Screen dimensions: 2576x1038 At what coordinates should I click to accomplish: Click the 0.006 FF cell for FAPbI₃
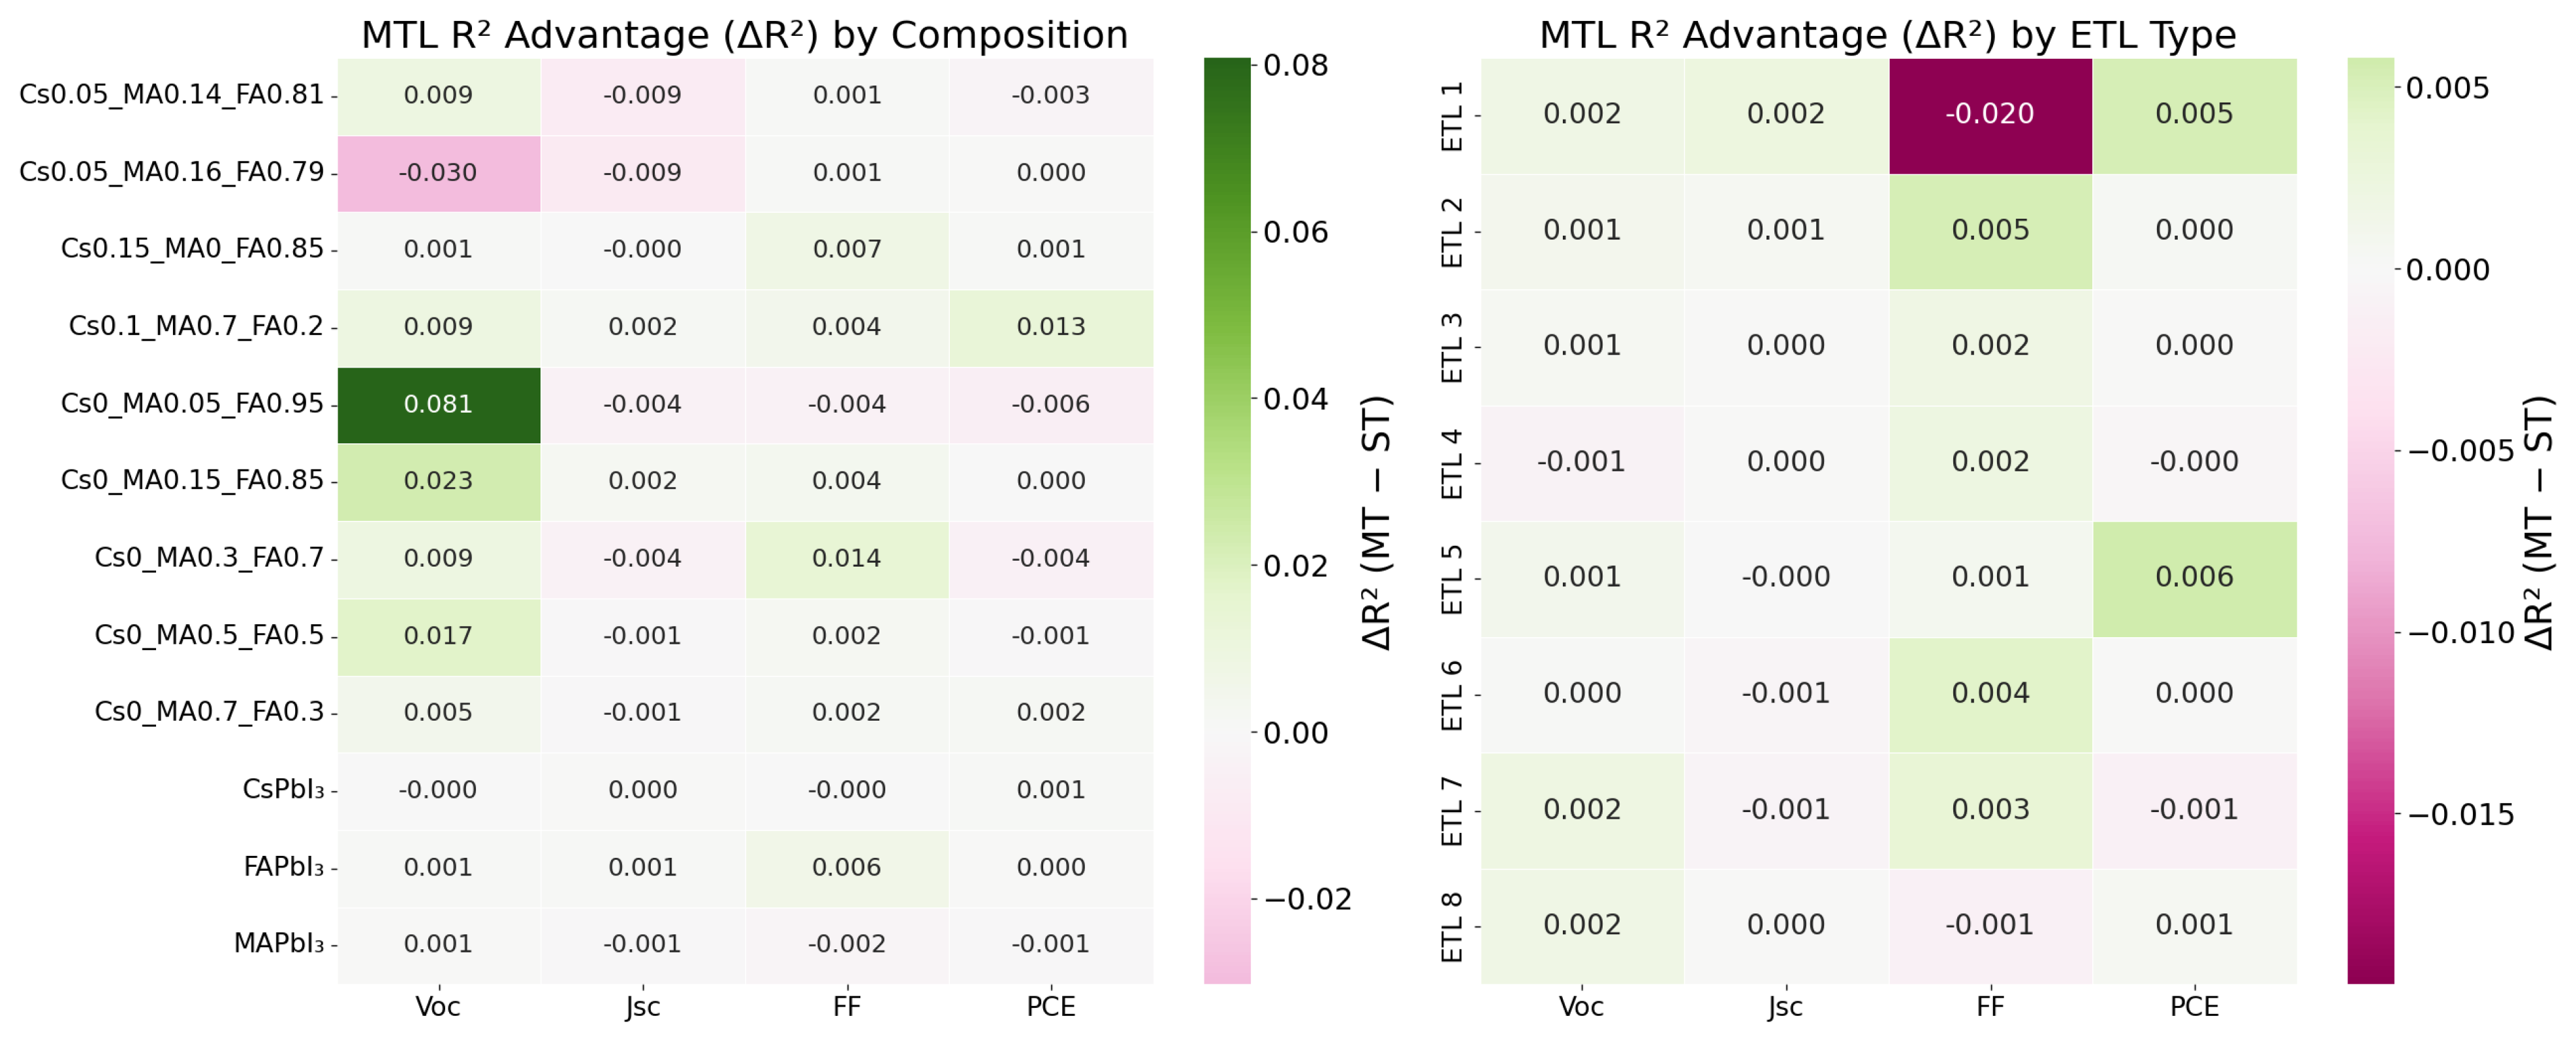[x=847, y=868]
